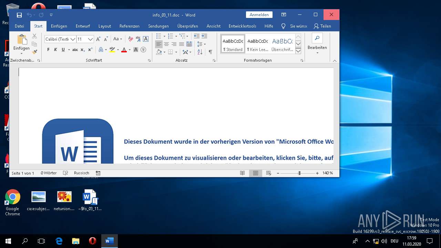Click the superscript x² icon
This screenshot has height=248, width=441.
pyautogui.click(x=90, y=50)
